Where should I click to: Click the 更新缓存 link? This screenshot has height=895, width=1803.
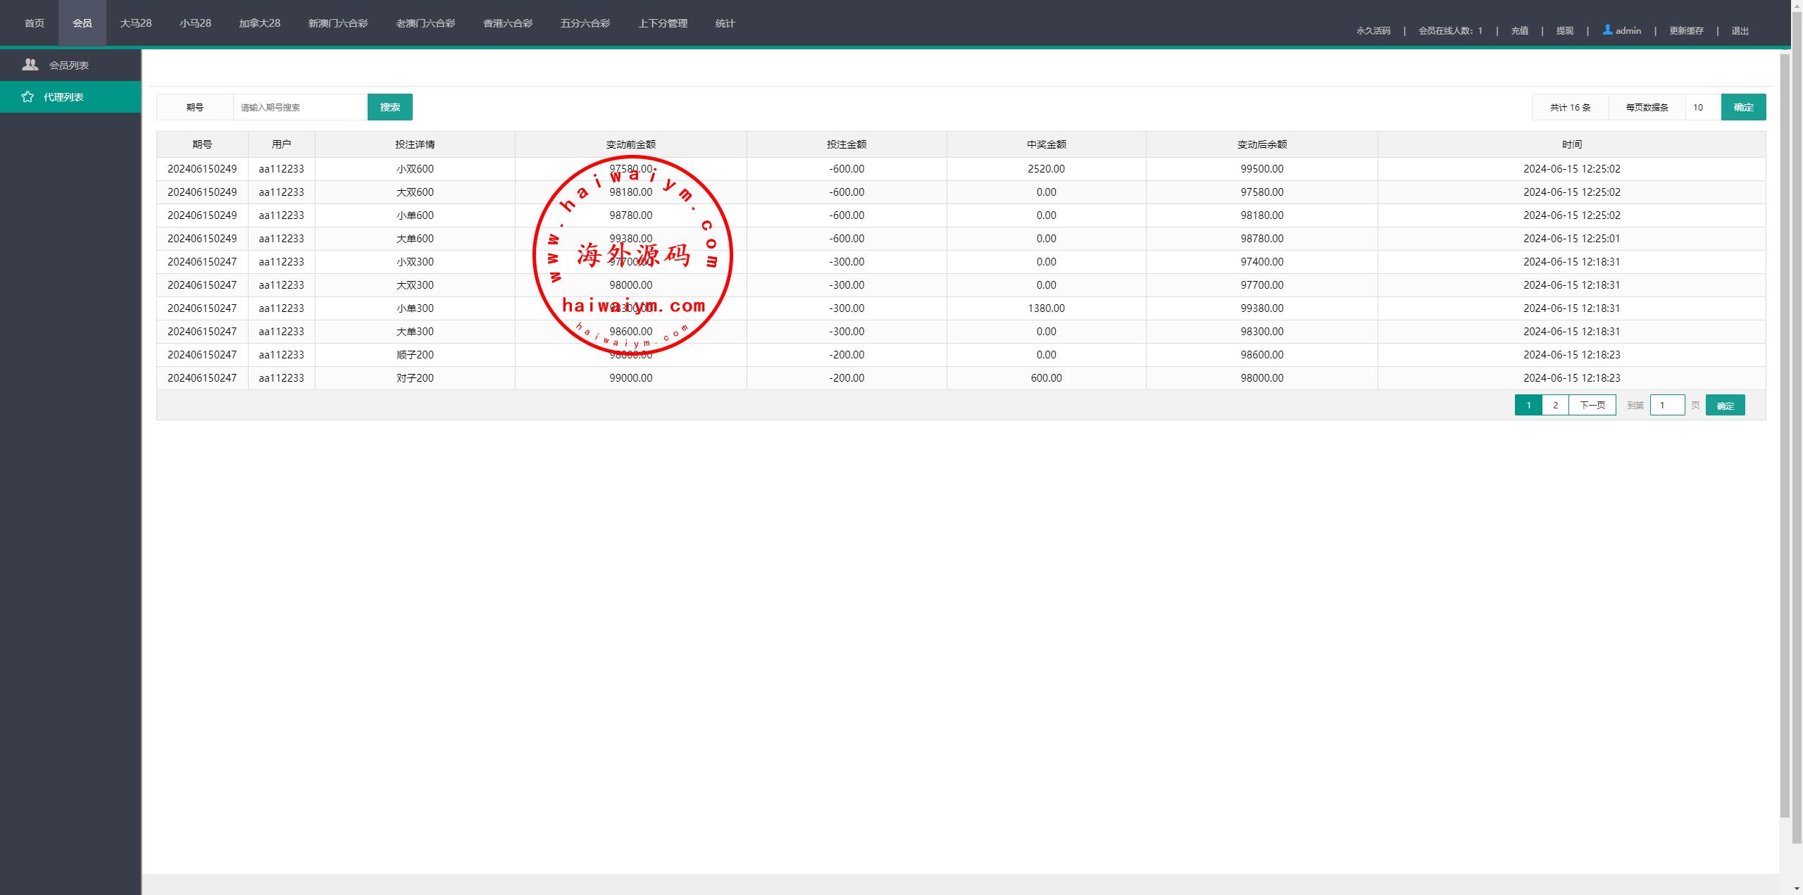(x=1685, y=30)
